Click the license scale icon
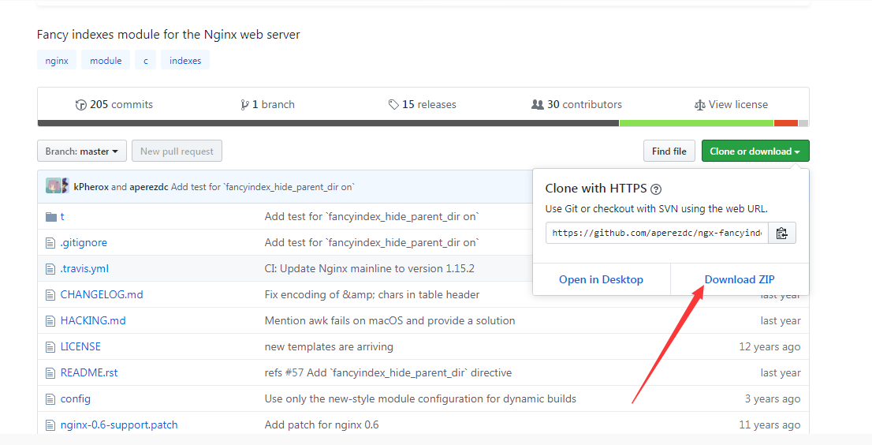 point(699,105)
